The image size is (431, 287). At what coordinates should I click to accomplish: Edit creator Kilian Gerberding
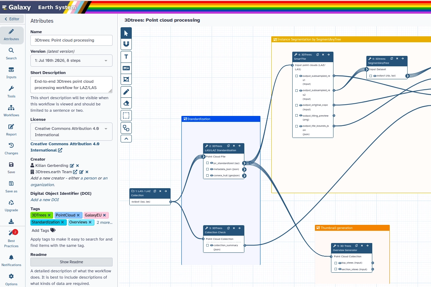(x=72, y=165)
